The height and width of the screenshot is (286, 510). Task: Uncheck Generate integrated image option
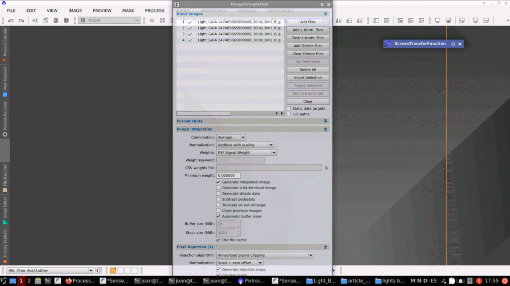click(x=218, y=182)
